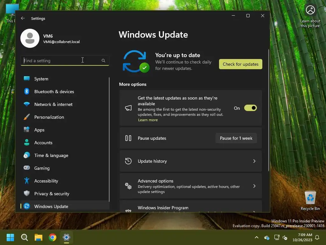326x245 pixels.
Task: Click the Accounts person icon
Action: pos(27,142)
